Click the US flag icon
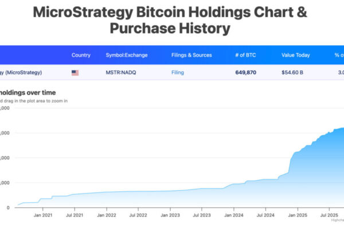This screenshot has height=229, width=344. pyautogui.click(x=75, y=73)
